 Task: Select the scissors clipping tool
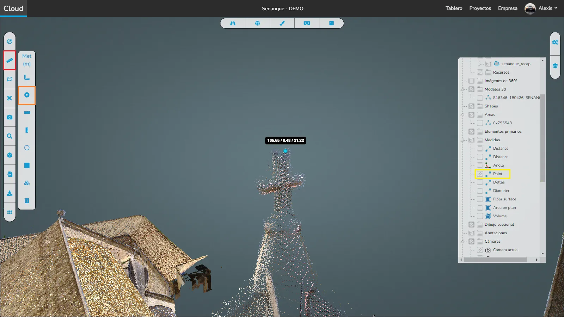[x=10, y=98]
